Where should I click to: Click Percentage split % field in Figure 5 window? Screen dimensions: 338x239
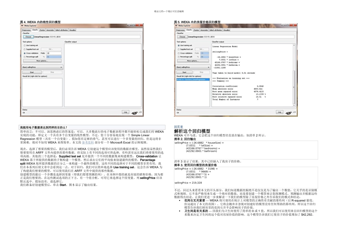point(205,57)
